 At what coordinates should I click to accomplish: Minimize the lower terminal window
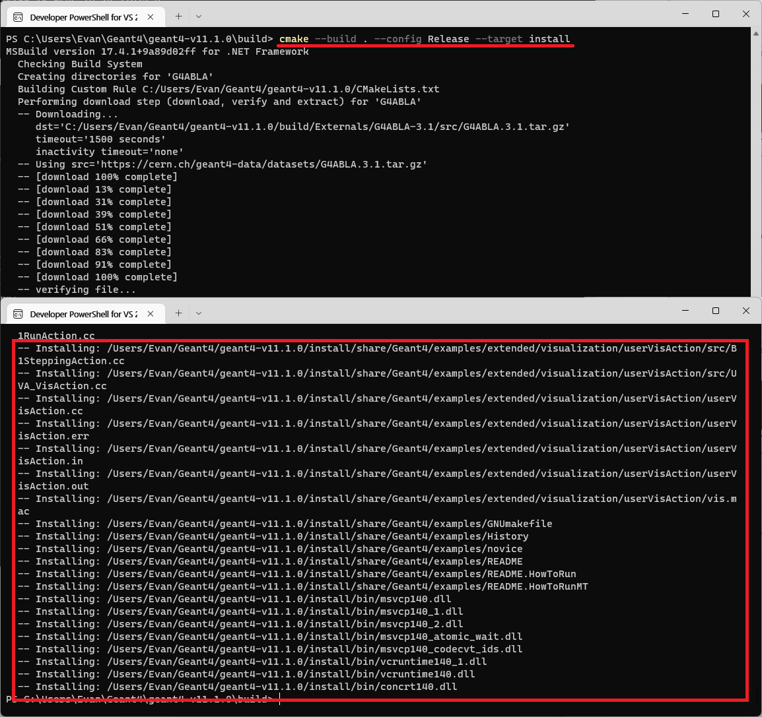[685, 311]
